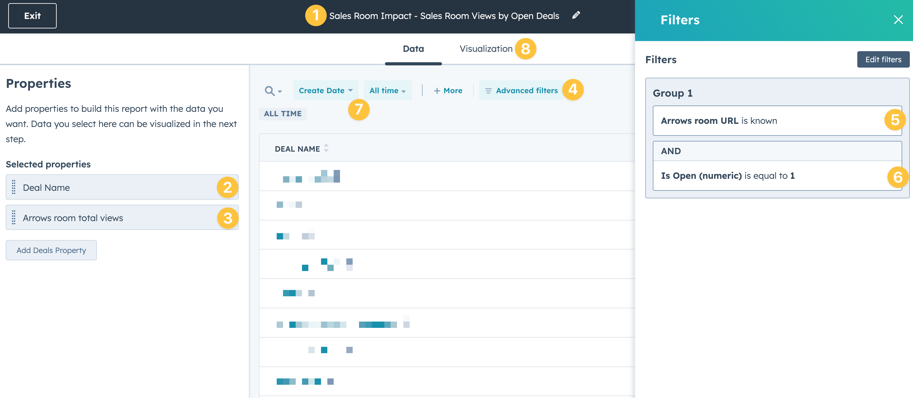This screenshot has width=913, height=398.
Task: Click Add Deals Property button
Action: (x=51, y=250)
